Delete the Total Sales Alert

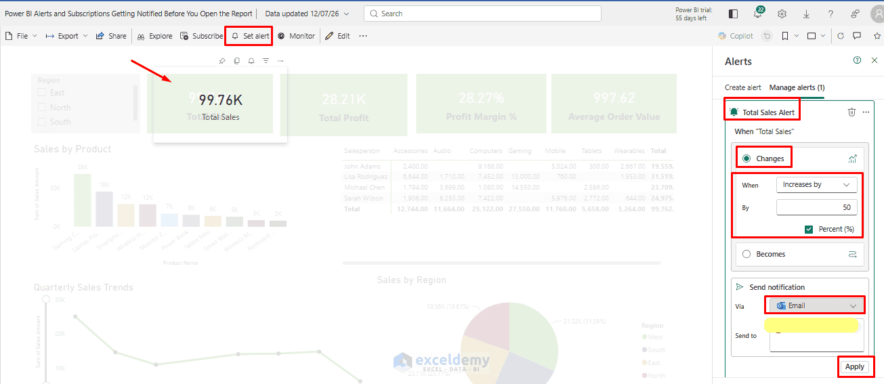(851, 112)
